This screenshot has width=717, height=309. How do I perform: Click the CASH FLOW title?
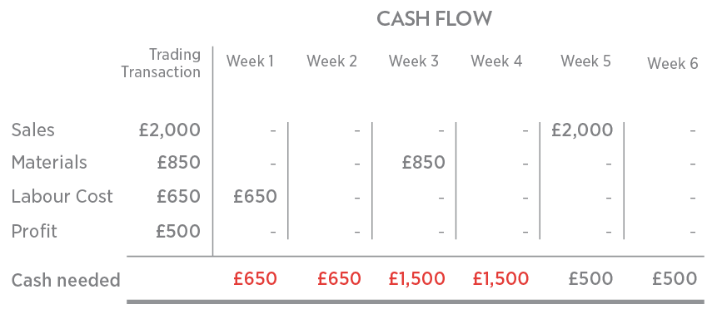pyautogui.click(x=434, y=19)
